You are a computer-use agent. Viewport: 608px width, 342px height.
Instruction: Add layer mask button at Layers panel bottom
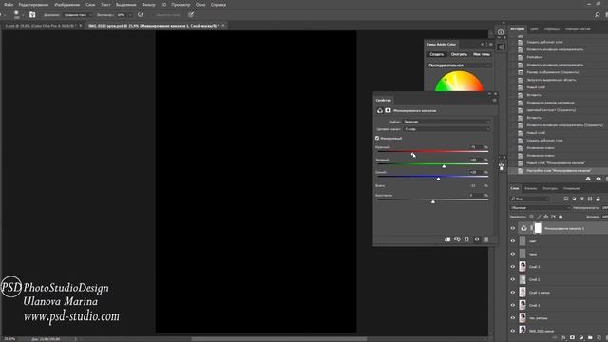pyautogui.click(x=572, y=338)
